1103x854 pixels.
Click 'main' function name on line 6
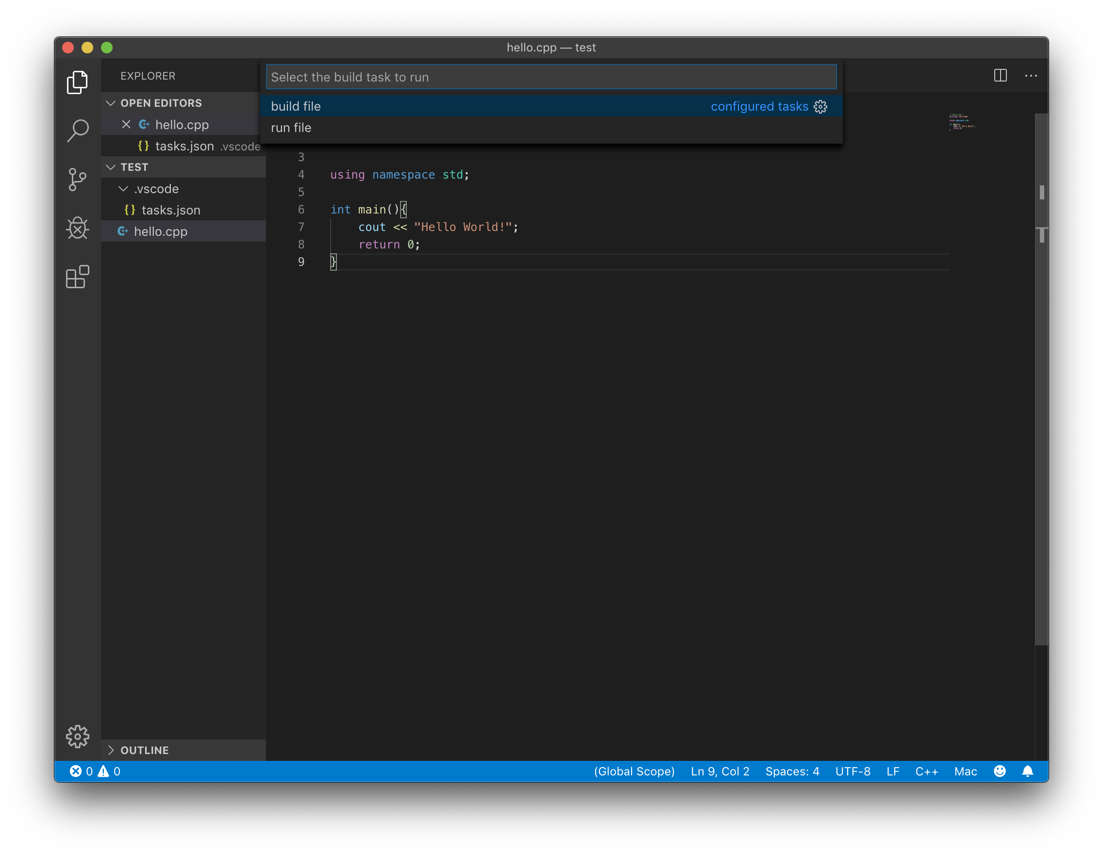372,210
